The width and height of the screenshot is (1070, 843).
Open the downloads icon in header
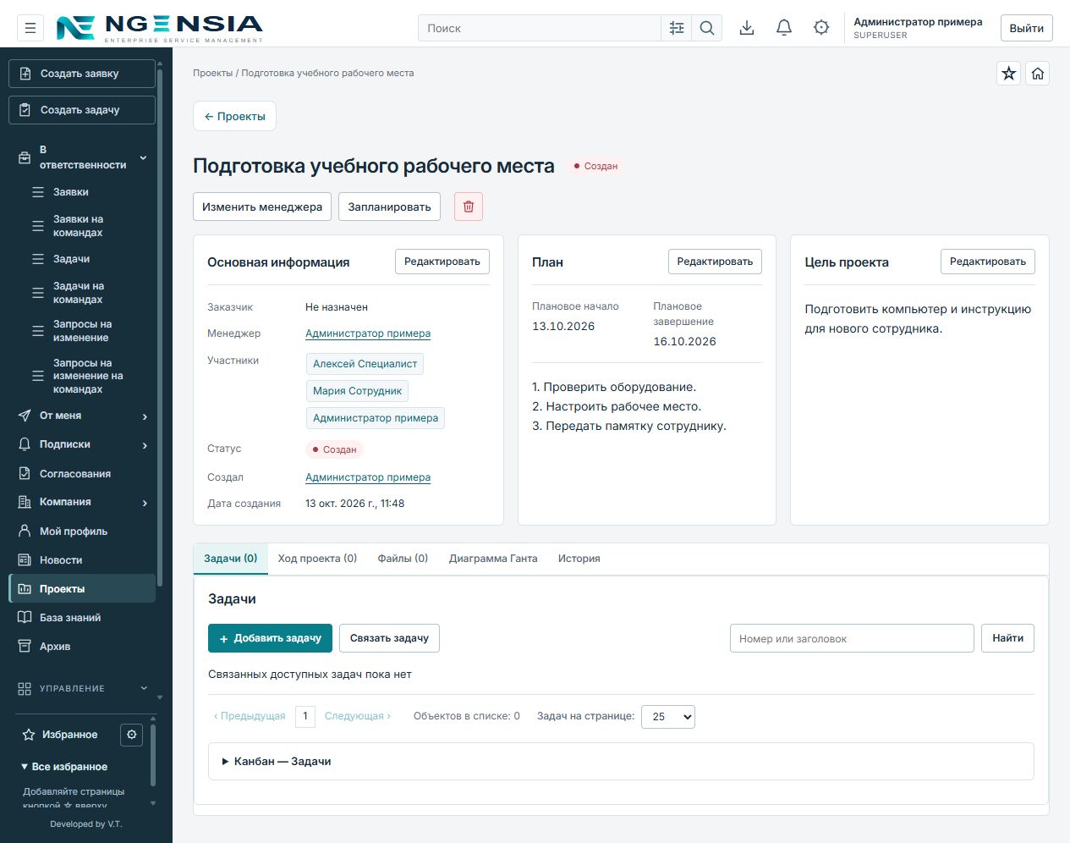pyautogui.click(x=747, y=28)
